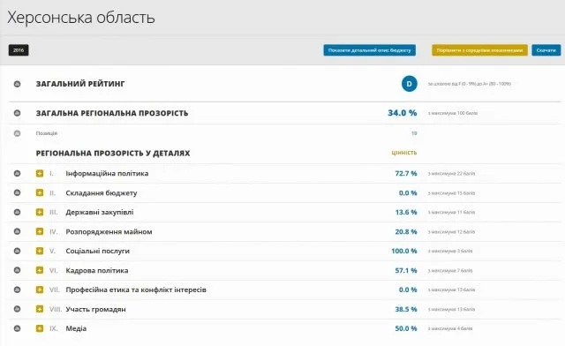Expand Медіа with yellow plus
Viewport: 565px width, 346px height.
coord(40,328)
